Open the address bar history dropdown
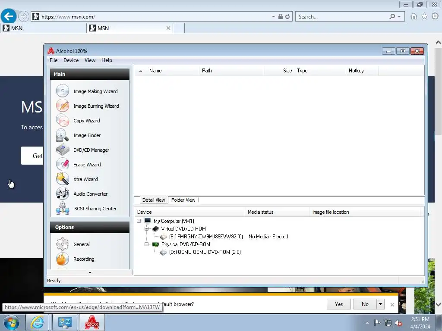Image resolution: width=442 pixels, height=331 pixels. pyautogui.click(x=273, y=17)
